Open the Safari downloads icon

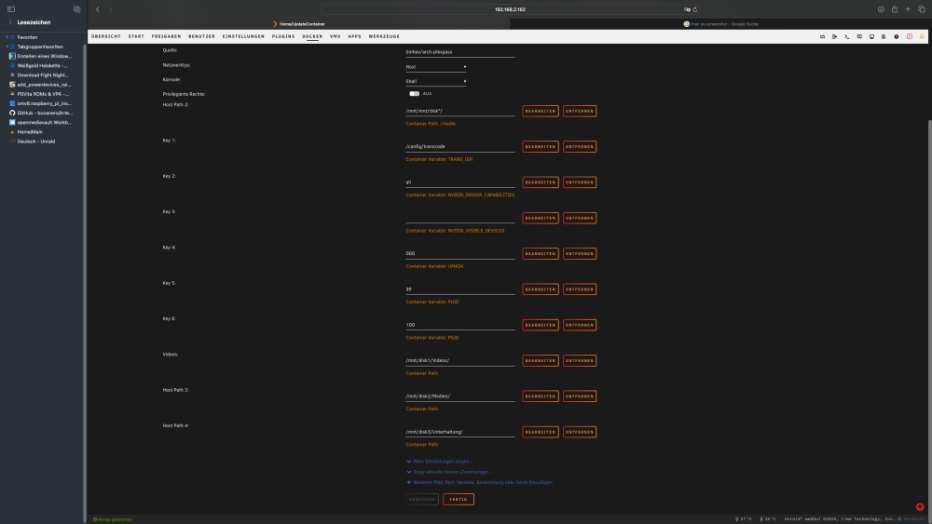(881, 9)
